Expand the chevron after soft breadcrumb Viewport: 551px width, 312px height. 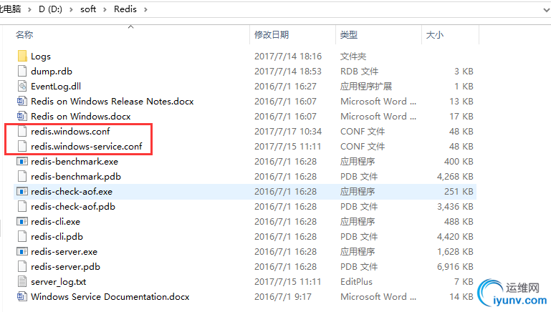pos(105,9)
